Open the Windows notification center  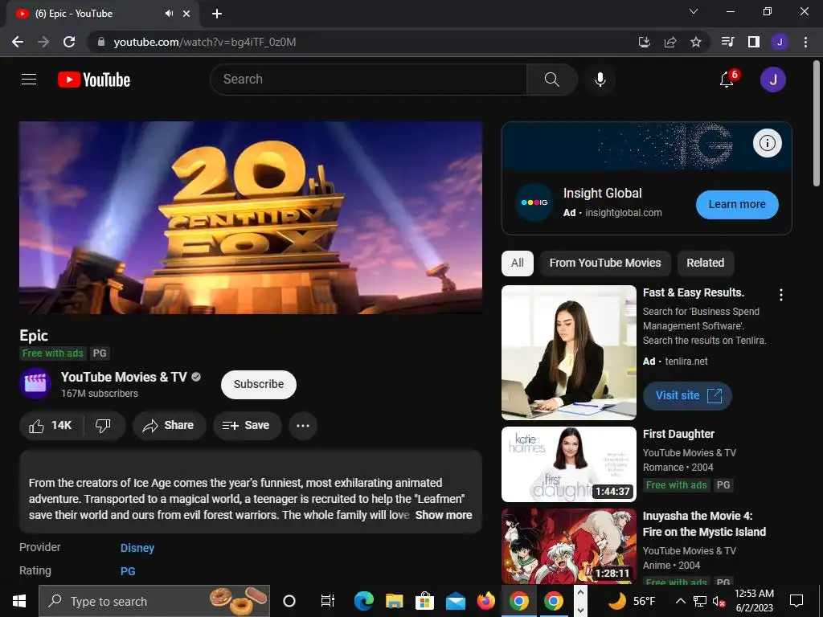[x=796, y=601]
